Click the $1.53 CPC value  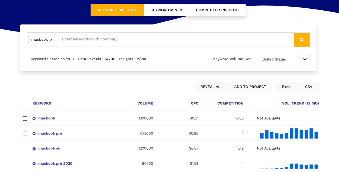click(x=194, y=164)
